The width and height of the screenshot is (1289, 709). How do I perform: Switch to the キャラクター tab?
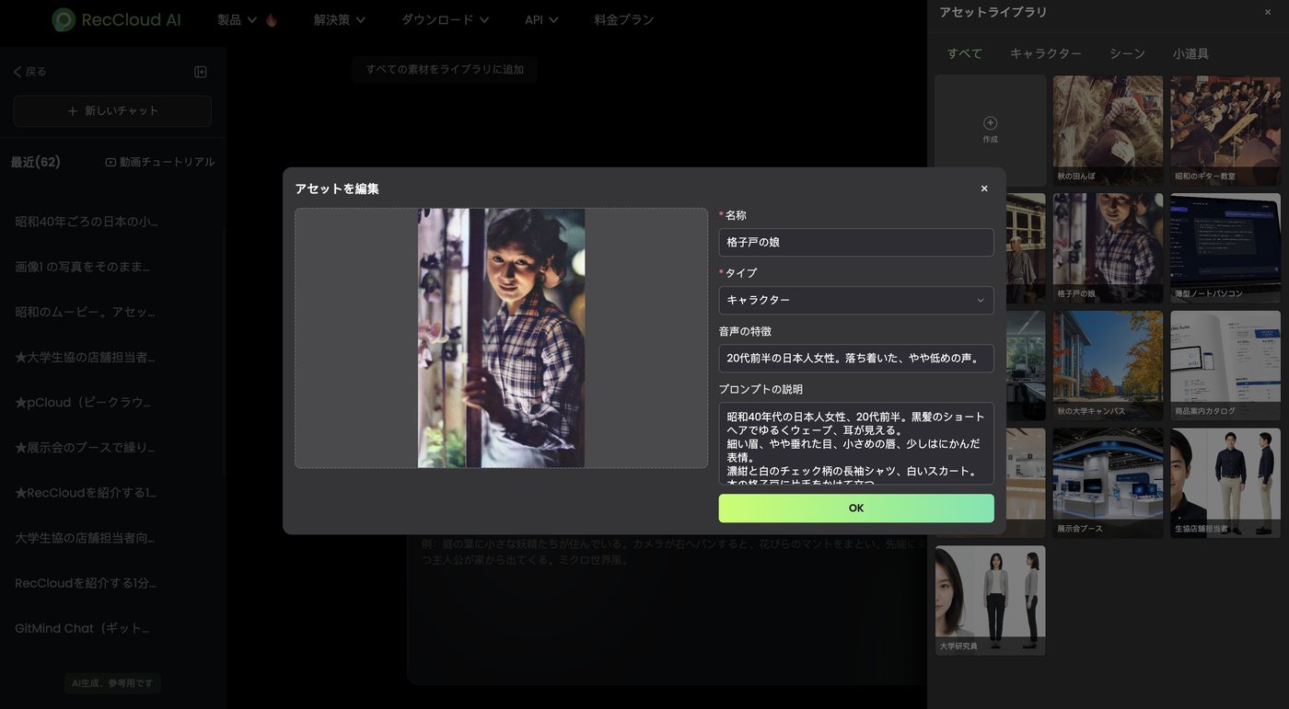point(1046,53)
